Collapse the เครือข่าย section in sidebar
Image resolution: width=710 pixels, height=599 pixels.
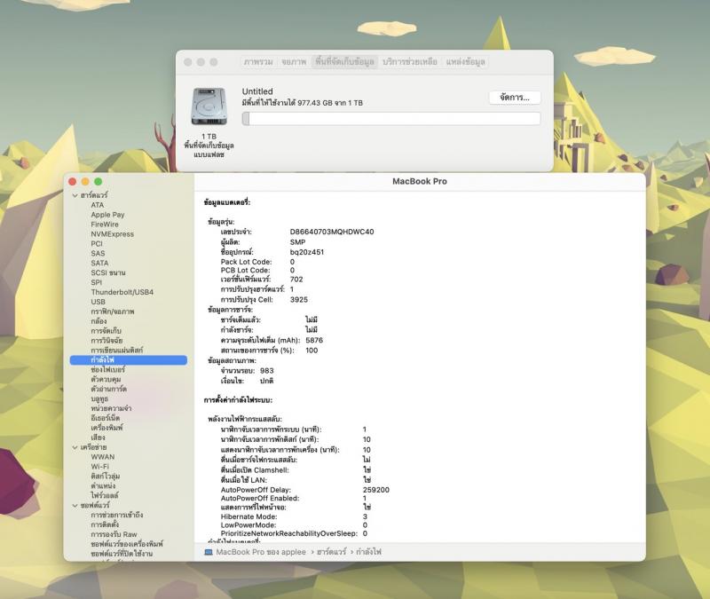(x=75, y=447)
